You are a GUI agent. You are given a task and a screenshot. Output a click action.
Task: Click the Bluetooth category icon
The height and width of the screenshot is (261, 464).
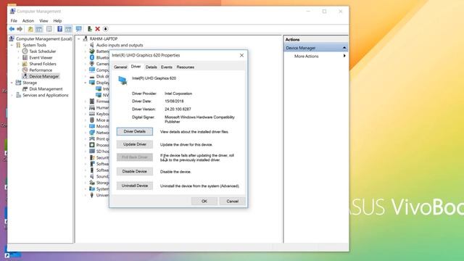92,57
